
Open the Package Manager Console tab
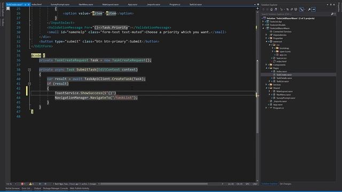coord(56,188)
